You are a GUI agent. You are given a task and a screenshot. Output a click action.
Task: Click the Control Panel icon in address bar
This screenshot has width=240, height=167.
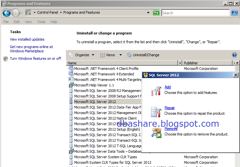click(x=29, y=12)
